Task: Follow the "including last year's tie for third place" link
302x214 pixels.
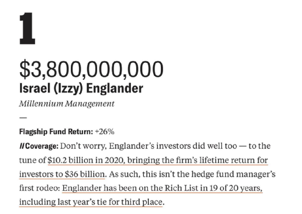Action: click(x=91, y=202)
